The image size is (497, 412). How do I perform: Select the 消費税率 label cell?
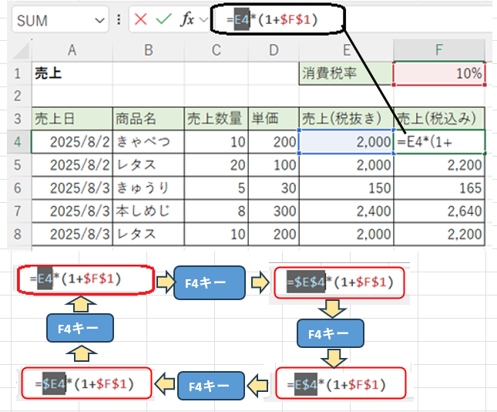pos(344,74)
